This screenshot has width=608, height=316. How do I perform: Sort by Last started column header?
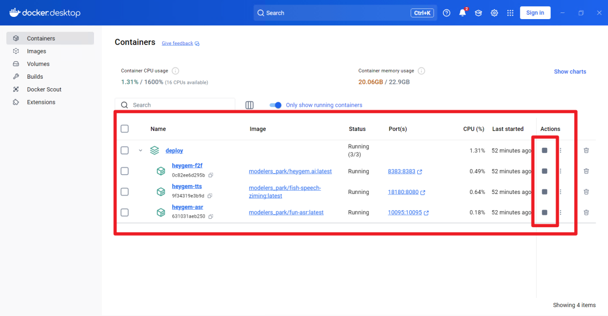[x=508, y=129]
